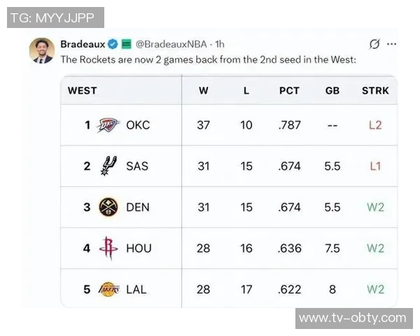Screen dimensions: 420x336
Task: Open the three-dot more options menu
Action: tap(392, 44)
